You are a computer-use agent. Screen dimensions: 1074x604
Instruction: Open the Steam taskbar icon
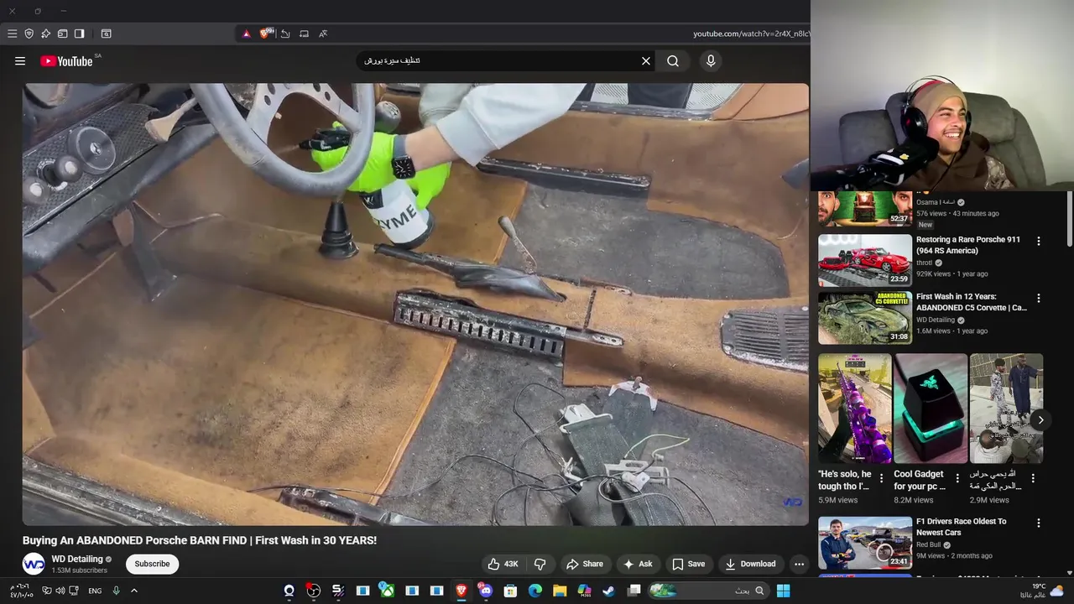tap(608, 591)
